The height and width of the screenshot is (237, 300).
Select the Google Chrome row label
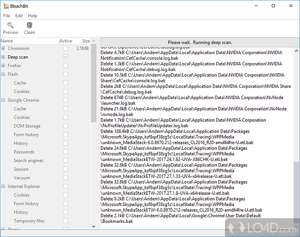[24, 100]
